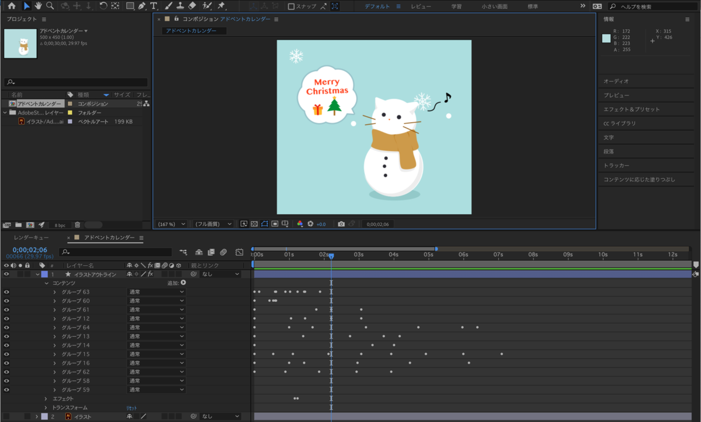Click the new composition icon in Project panel
This screenshot has width=701, height=422.
30,225
